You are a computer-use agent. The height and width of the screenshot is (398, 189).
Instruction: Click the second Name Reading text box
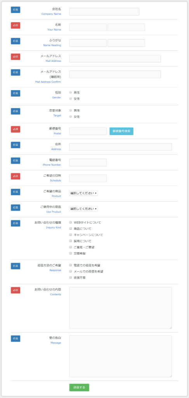(x=126, y=43)
